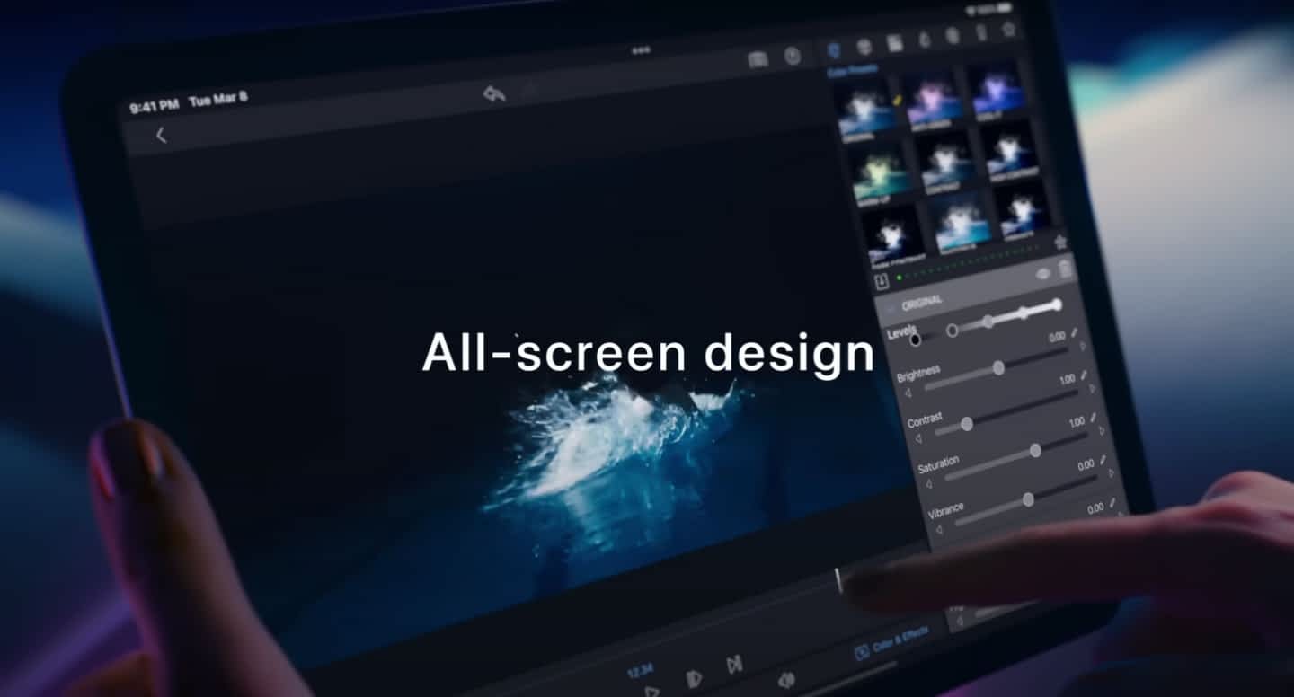
Task: Delete the effect with the trash icon
Action: pyautogui.click(x=1065, y=269)
